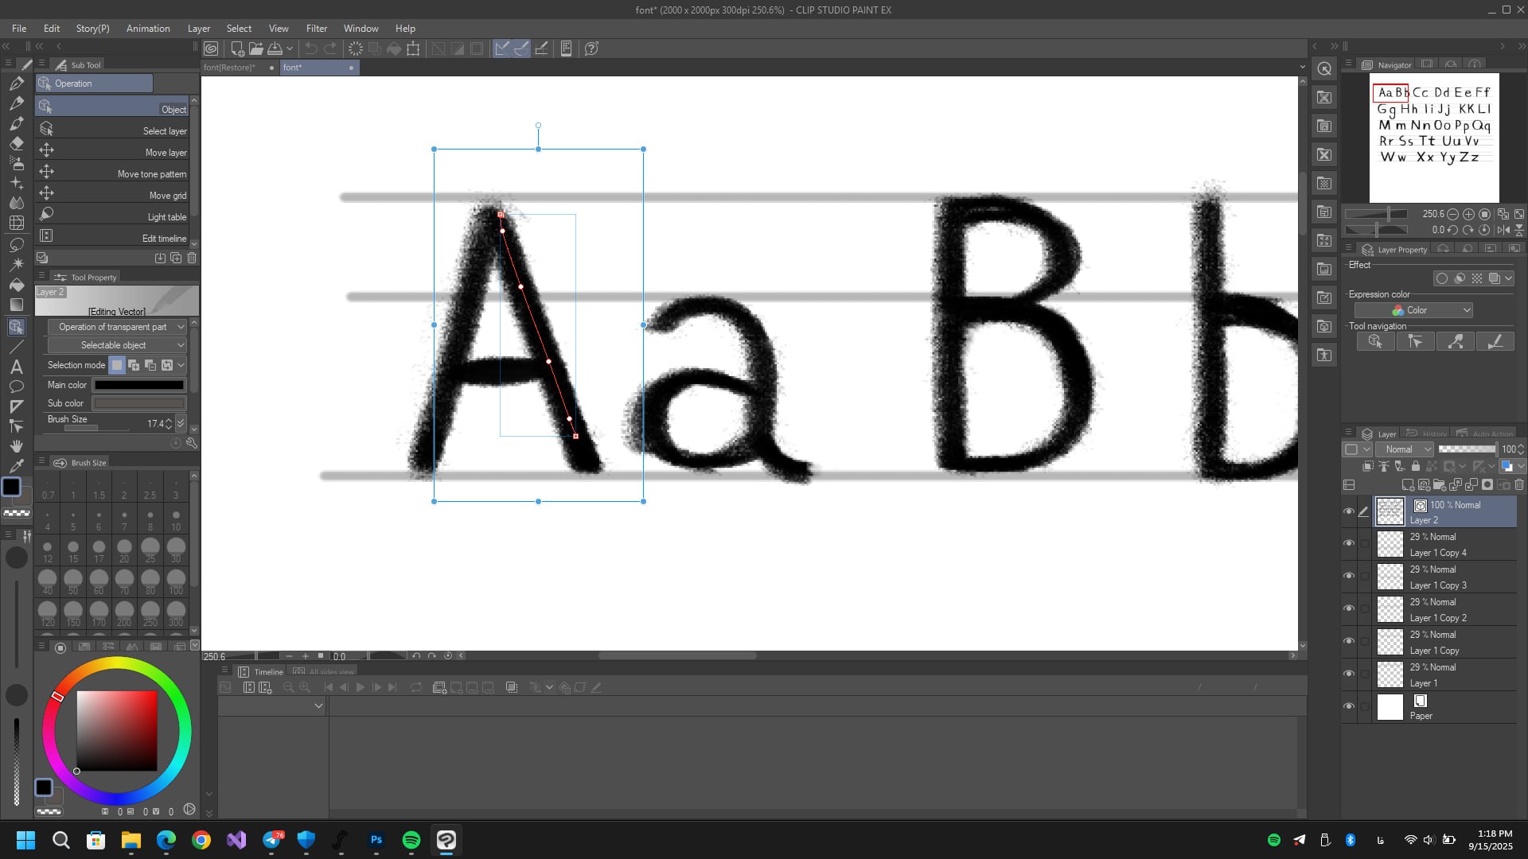Hide Layer 1 Copy 4 visibility eye
Viewport: 1528px width, 859px height.
(x=1348, y=544)
